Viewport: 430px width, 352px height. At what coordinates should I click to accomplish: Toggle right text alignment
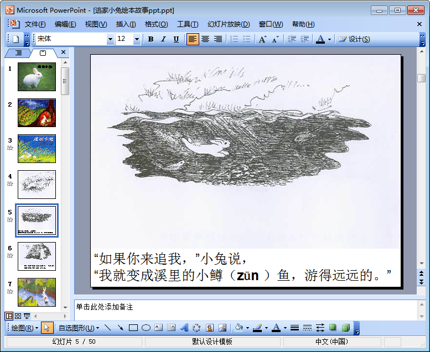pyautogui.click(x=218, y=39)
